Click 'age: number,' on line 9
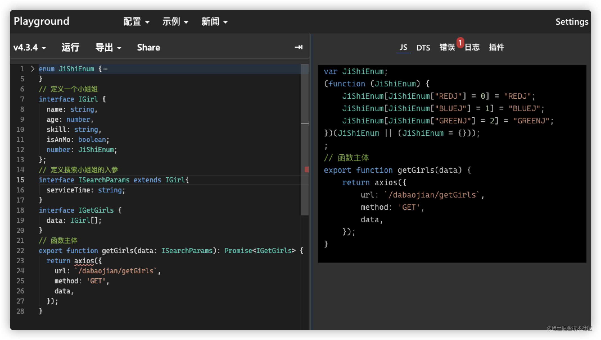Image resolution: width=601 pixels, height=340 pixels. click(x=70, y=119)
